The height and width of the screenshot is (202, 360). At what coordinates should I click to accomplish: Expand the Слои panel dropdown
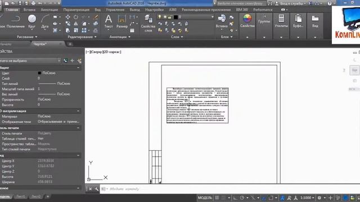(x=177, y=37)
